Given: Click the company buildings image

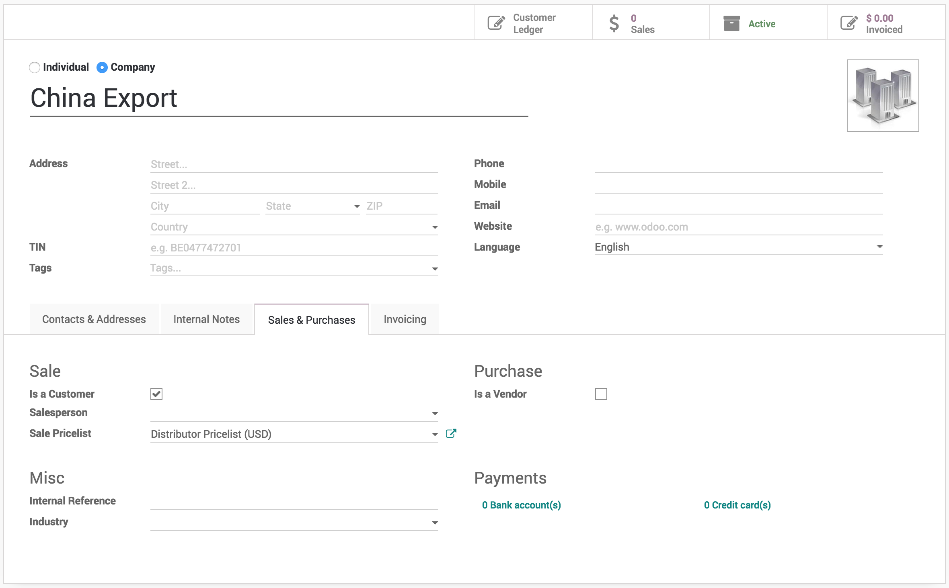Looking at the screenshot, I should pos(883,96).
